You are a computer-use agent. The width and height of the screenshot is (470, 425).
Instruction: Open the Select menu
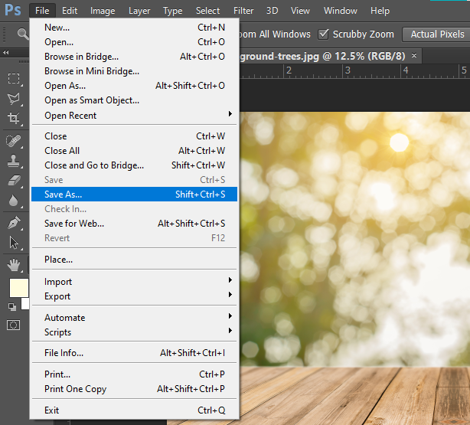pyautogui.click(x=207, y=11)
